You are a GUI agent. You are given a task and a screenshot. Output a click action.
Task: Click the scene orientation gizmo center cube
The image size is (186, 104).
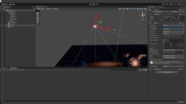coord(142,15)
